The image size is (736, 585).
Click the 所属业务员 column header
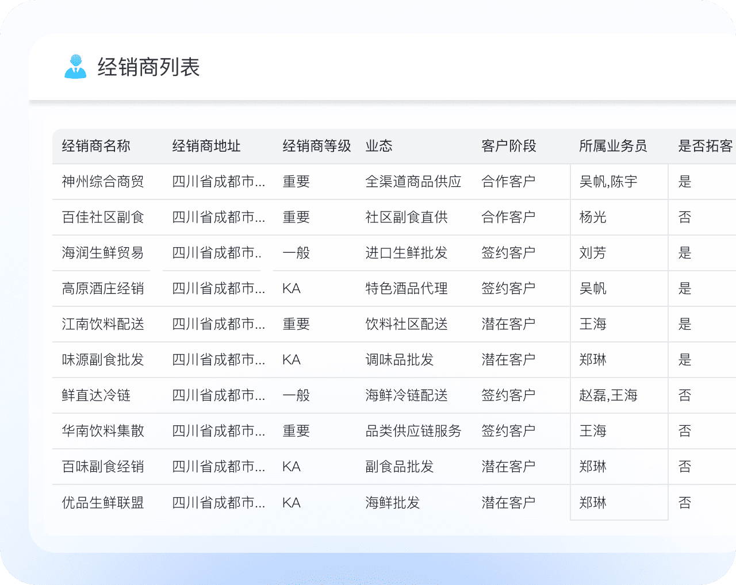pos(612,146)
